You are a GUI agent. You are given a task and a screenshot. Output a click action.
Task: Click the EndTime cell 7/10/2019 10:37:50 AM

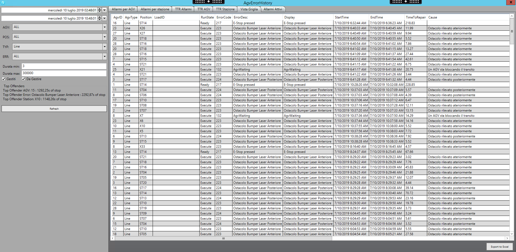[x=387, y=116]
